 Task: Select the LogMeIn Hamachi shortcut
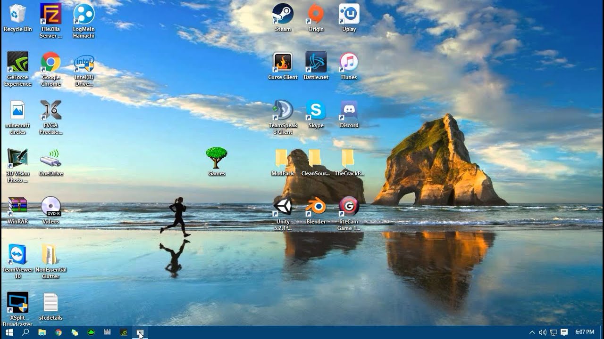[84, 21]
